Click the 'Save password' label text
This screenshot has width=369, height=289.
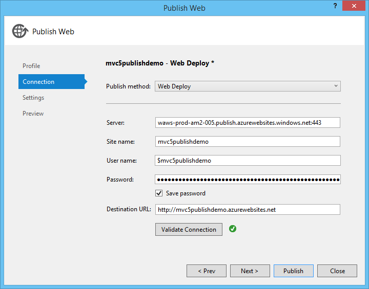(186, 193)
